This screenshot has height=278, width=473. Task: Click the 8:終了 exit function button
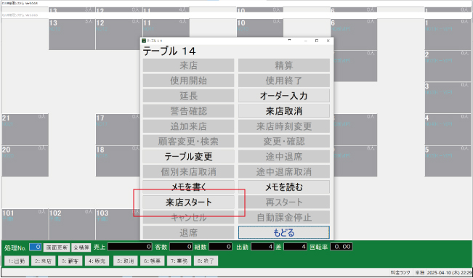coord(206,261)
